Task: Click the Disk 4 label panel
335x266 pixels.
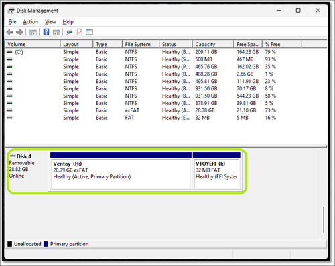Action: [27, 171]
